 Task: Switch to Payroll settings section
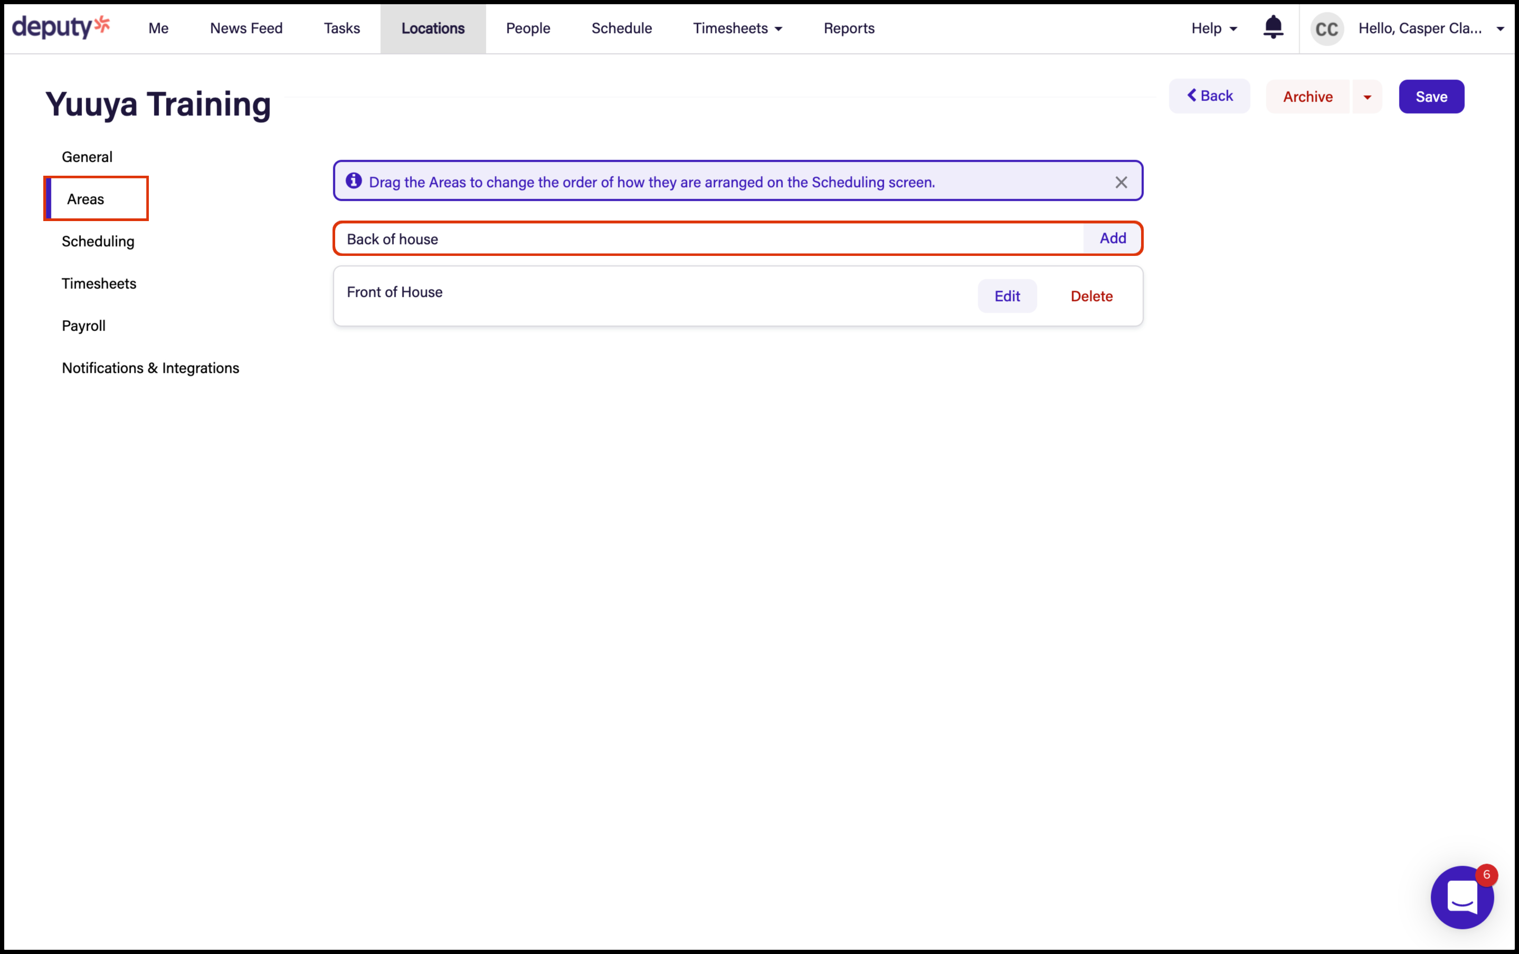coord(83,326)
